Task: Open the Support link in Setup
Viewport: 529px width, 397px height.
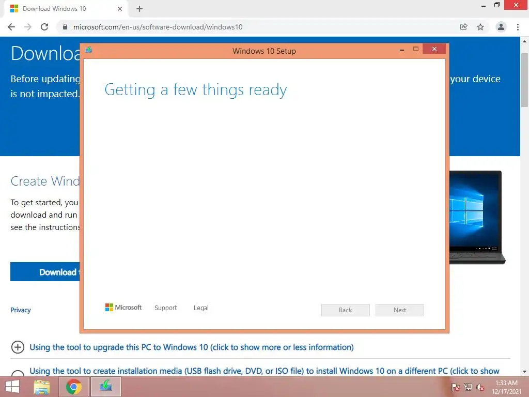Action: tap(166, 308)
